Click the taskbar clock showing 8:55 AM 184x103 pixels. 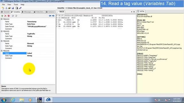tap(177, 100)
